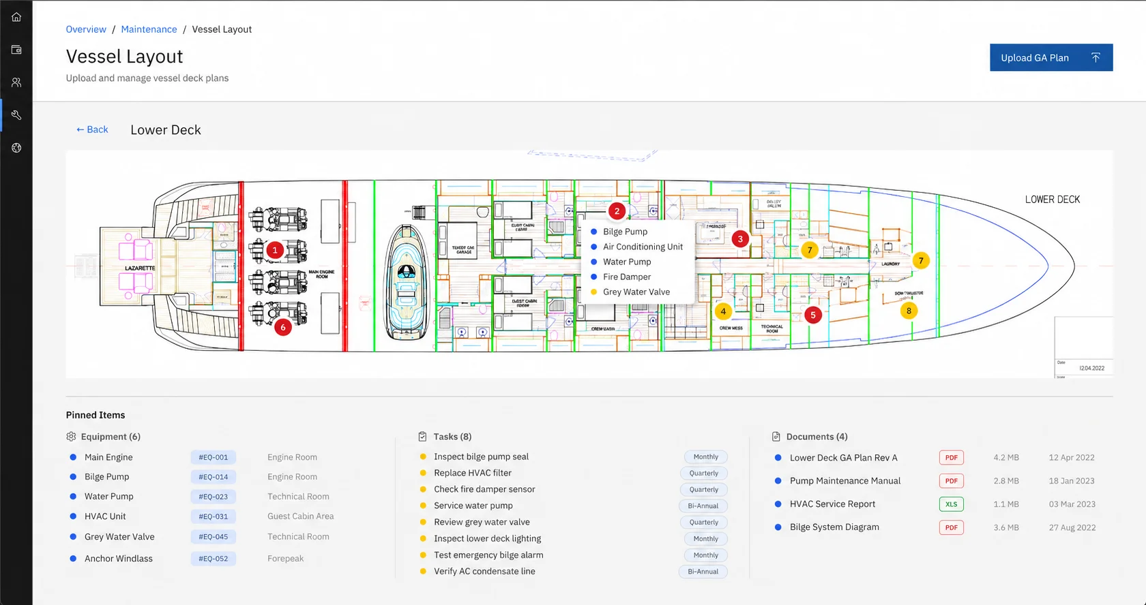This screenshot has height=605, width=1146.
Task: Open Main Engine equipment item
Action: point(108,457)
